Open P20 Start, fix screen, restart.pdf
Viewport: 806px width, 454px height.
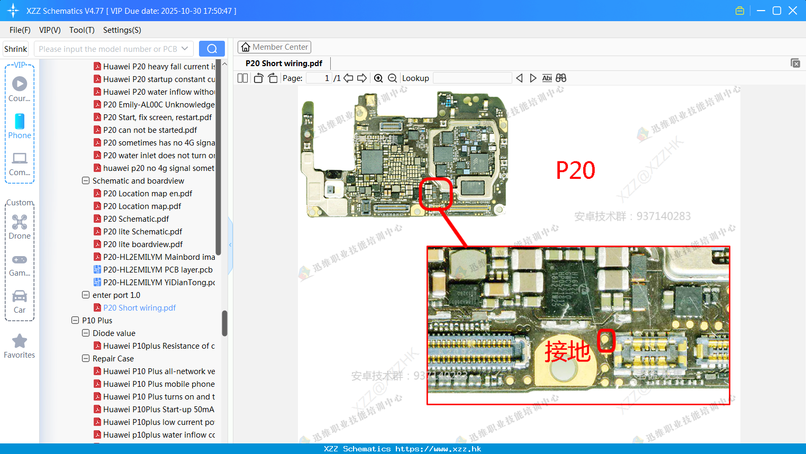click(x=157, y=117)
